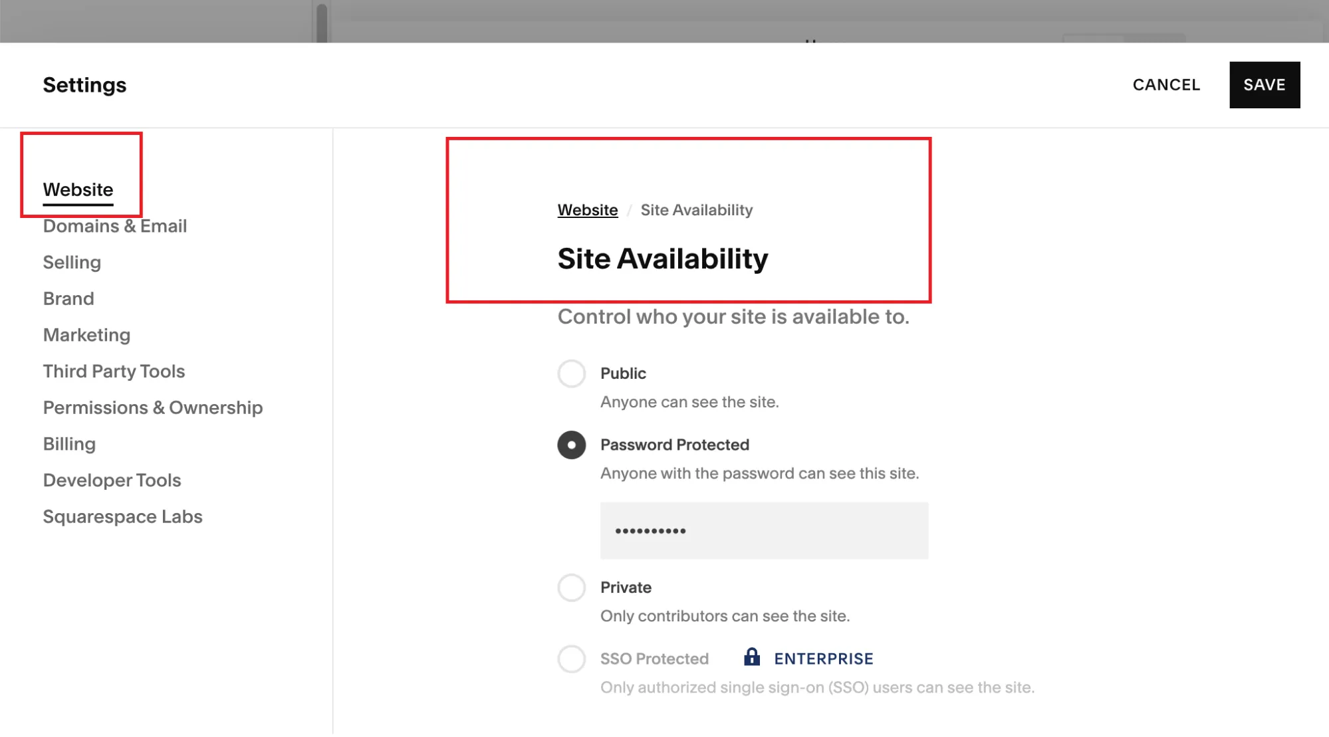Click the Billing settings icon
The width and height of the screenshot is (1329, 737).
tap(69, 444)
